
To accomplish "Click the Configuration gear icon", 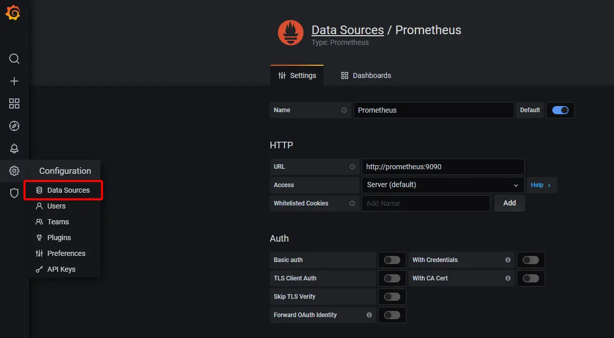I will click(x=14, y=171).
